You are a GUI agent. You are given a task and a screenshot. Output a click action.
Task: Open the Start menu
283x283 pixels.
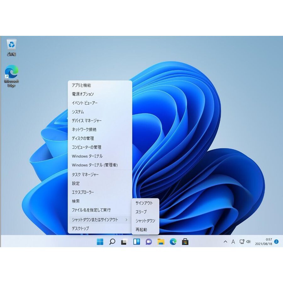[x=100, y=242]
